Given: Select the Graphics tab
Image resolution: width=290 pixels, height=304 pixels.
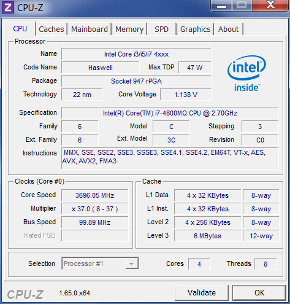Looking at the screenshot, I should (x=195, y=29).
